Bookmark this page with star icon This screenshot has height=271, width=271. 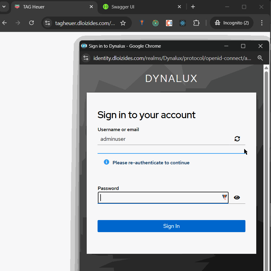(123, 23)
